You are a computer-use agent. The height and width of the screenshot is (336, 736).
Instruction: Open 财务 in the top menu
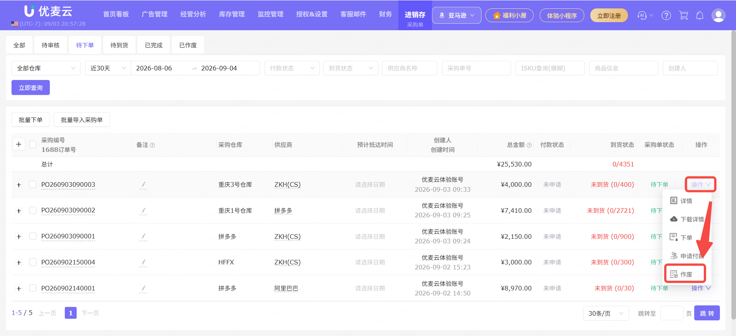(x=385, y=14)
